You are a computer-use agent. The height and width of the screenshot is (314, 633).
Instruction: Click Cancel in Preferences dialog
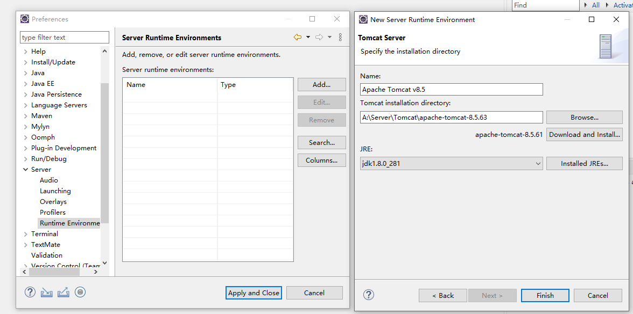pyautogui.click(x=314, y=293)
